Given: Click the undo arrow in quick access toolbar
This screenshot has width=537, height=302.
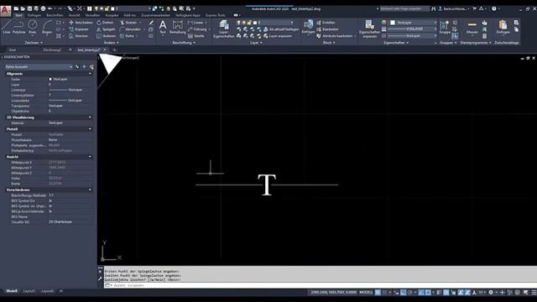Looking at the screenshot, I should [x=50, y=8].
